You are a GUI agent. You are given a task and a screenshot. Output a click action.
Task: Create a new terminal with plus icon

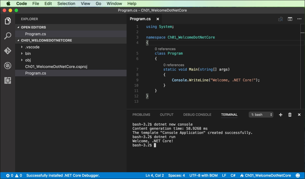point(281,115)
